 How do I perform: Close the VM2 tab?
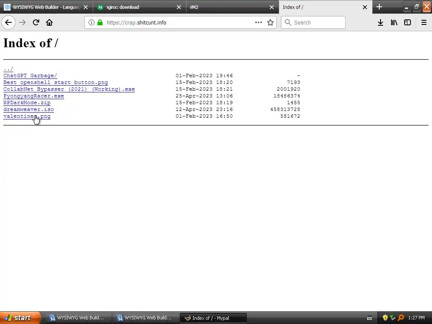pos(272,7)
